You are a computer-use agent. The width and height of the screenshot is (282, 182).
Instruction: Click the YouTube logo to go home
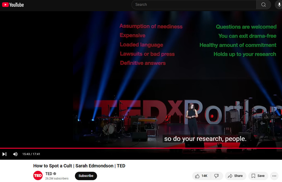(13, 5)
